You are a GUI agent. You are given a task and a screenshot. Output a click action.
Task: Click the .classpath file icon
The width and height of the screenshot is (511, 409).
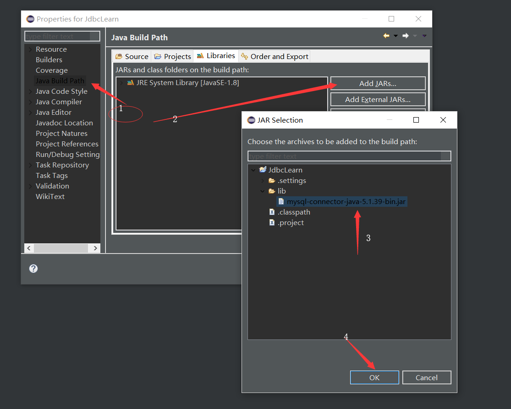click(x=272, y=212)
